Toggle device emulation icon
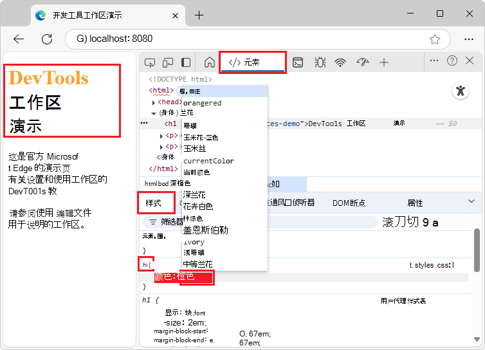Viewport: 485px width, 350px height. click(168, 62)
